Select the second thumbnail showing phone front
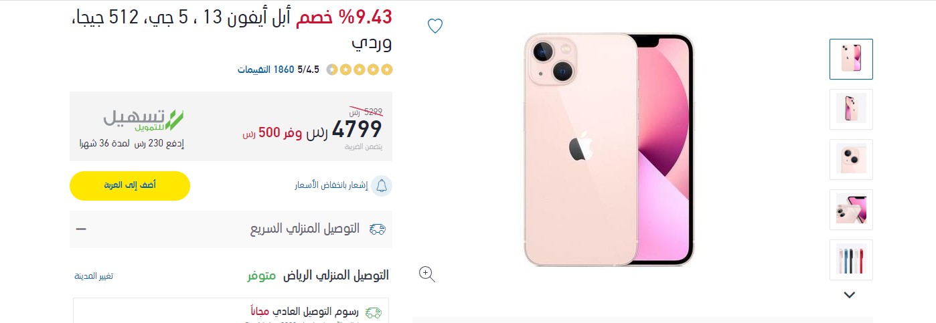 click(x=851, y=109)
